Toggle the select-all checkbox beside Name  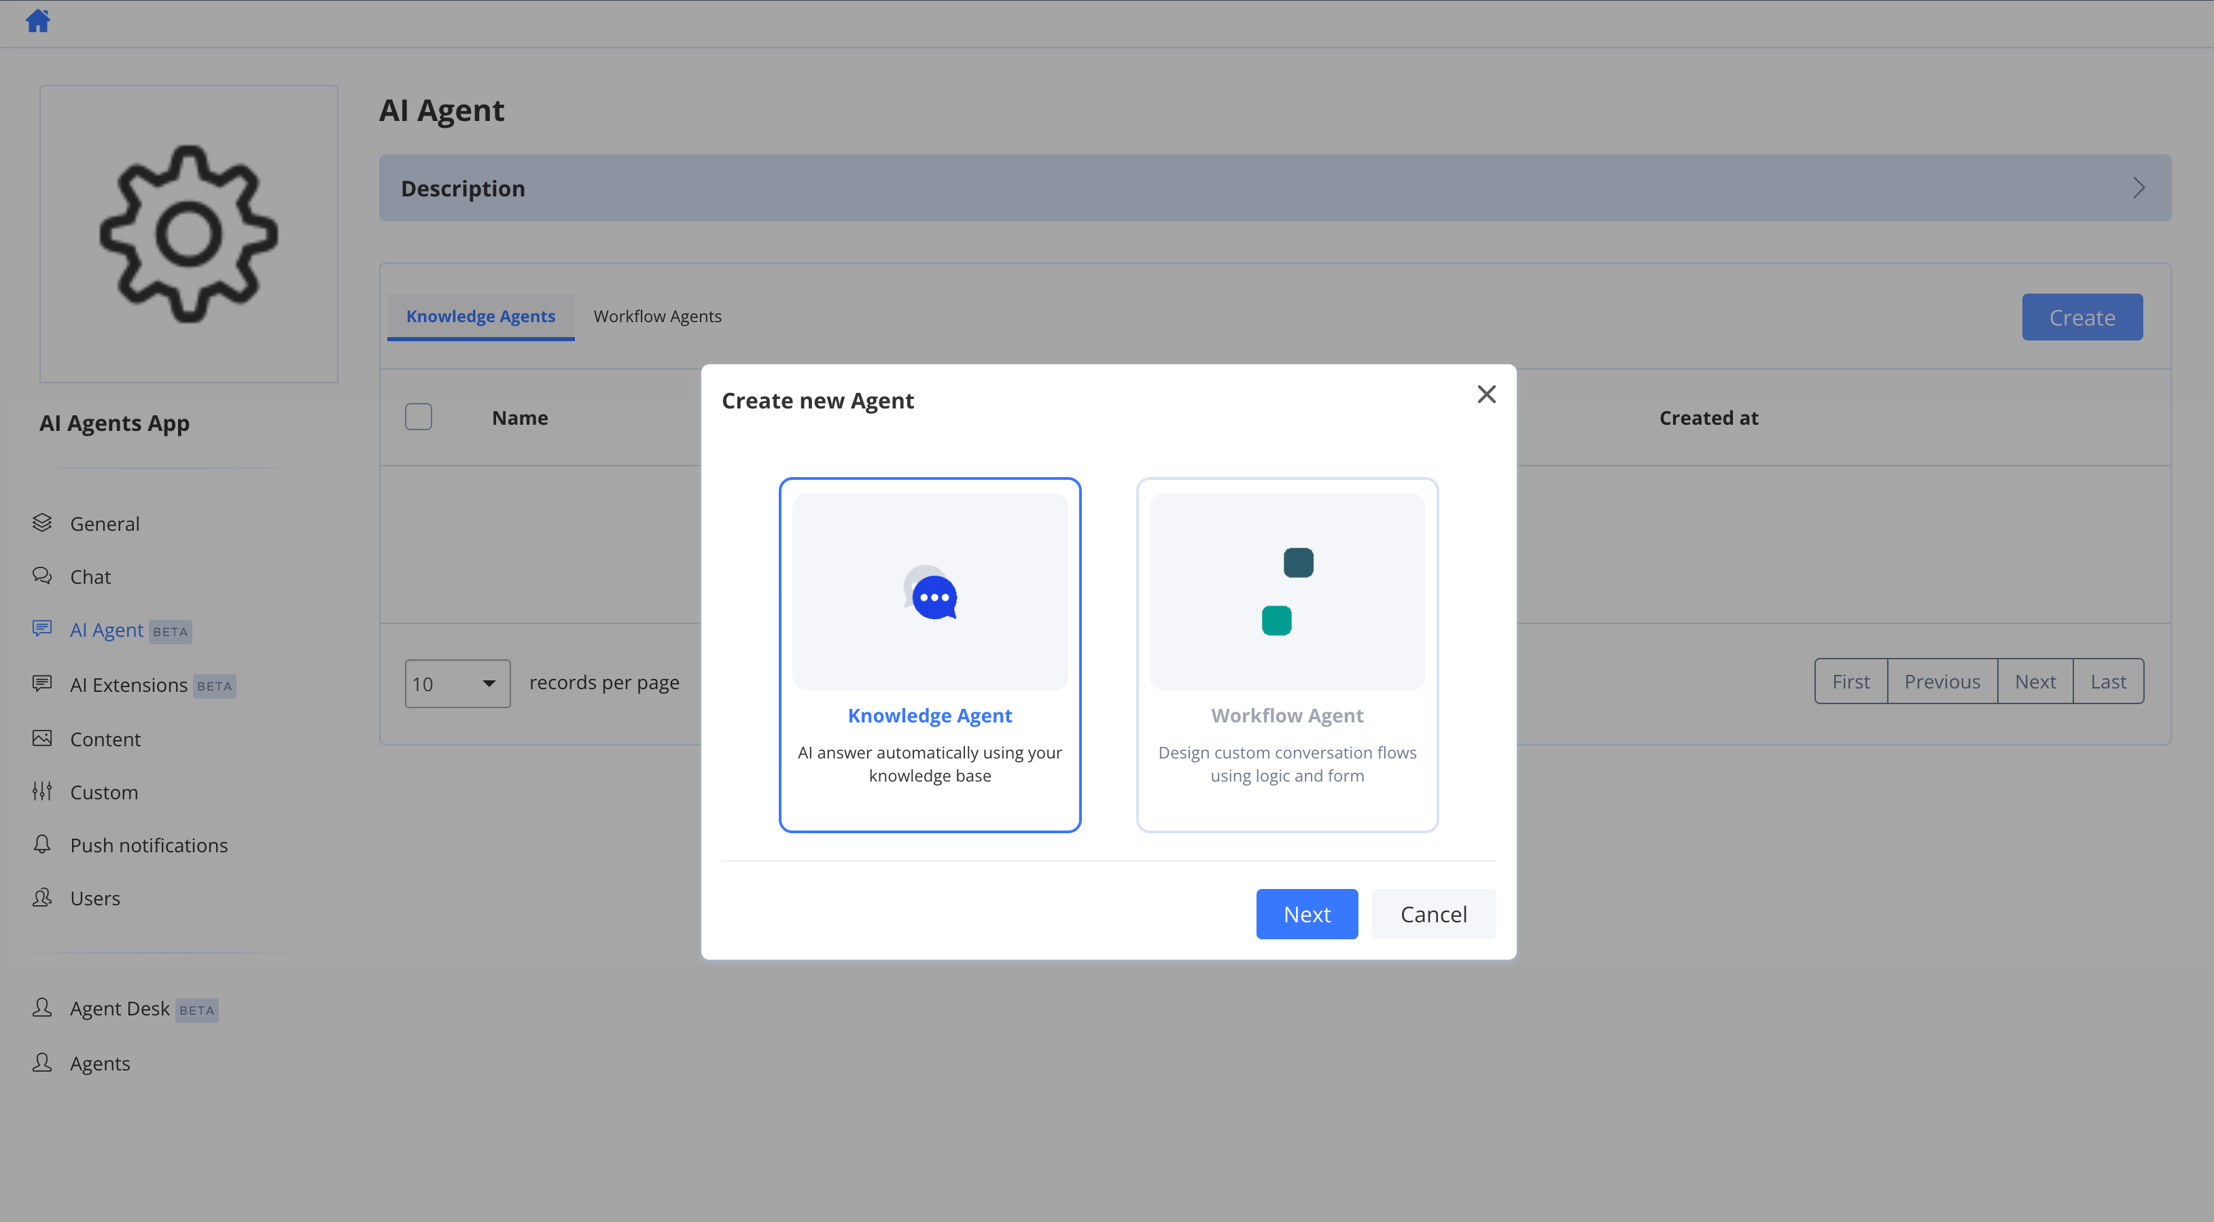419,417
